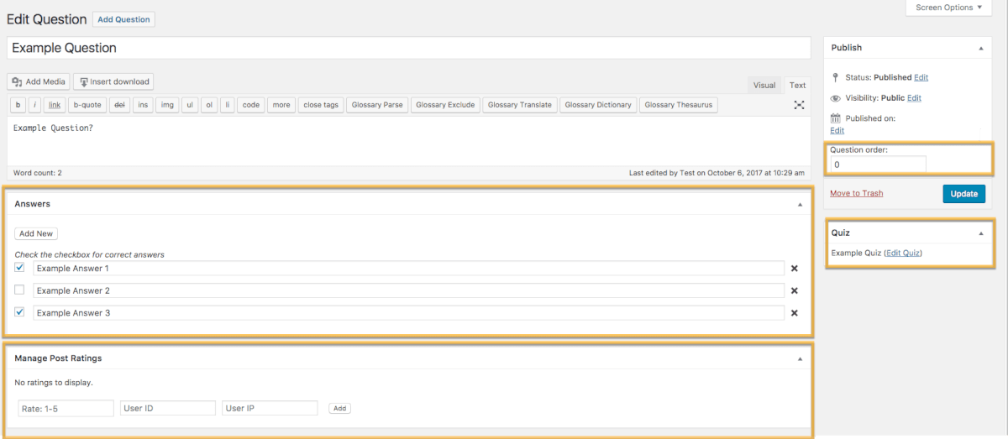This screenshot has height=439, width=1008.
Task: Click the Add Media button
Action: click(x=39, y=81)
